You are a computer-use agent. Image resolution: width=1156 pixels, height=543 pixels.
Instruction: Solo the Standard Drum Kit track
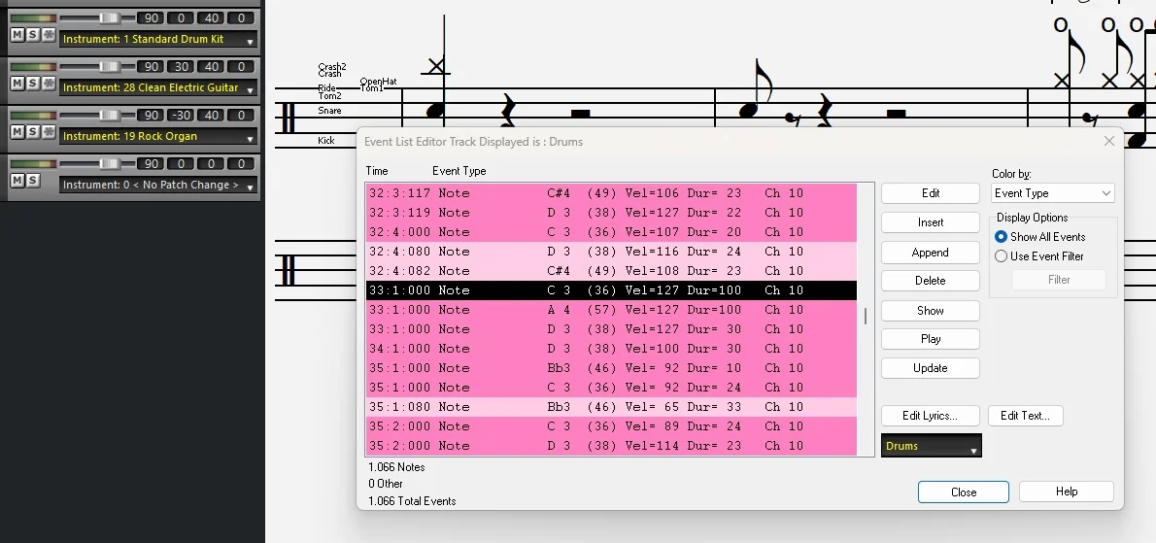coord(32,35)
